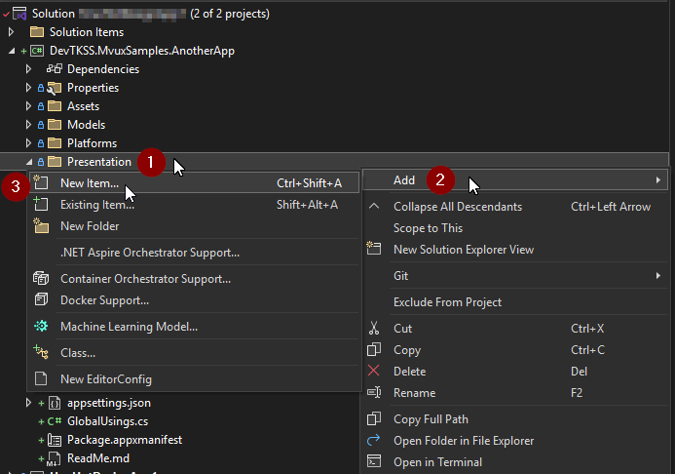
Task: Collapse the DevTKSS.MvuxSamples.AnotherApp project node
Action: (12, 51)
